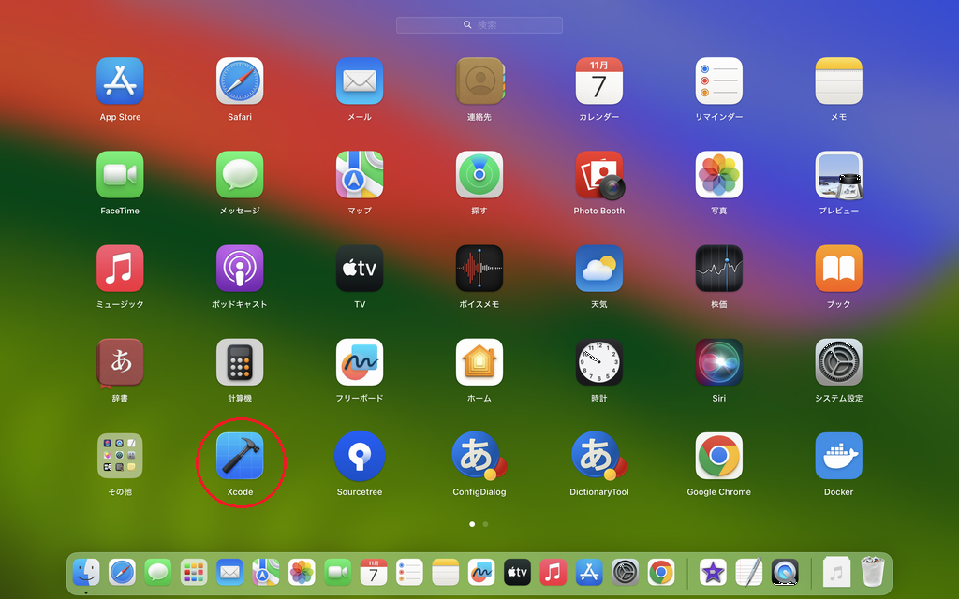
Task: Open Xcode from the Launchpad grid
Action: coord(240,457)
